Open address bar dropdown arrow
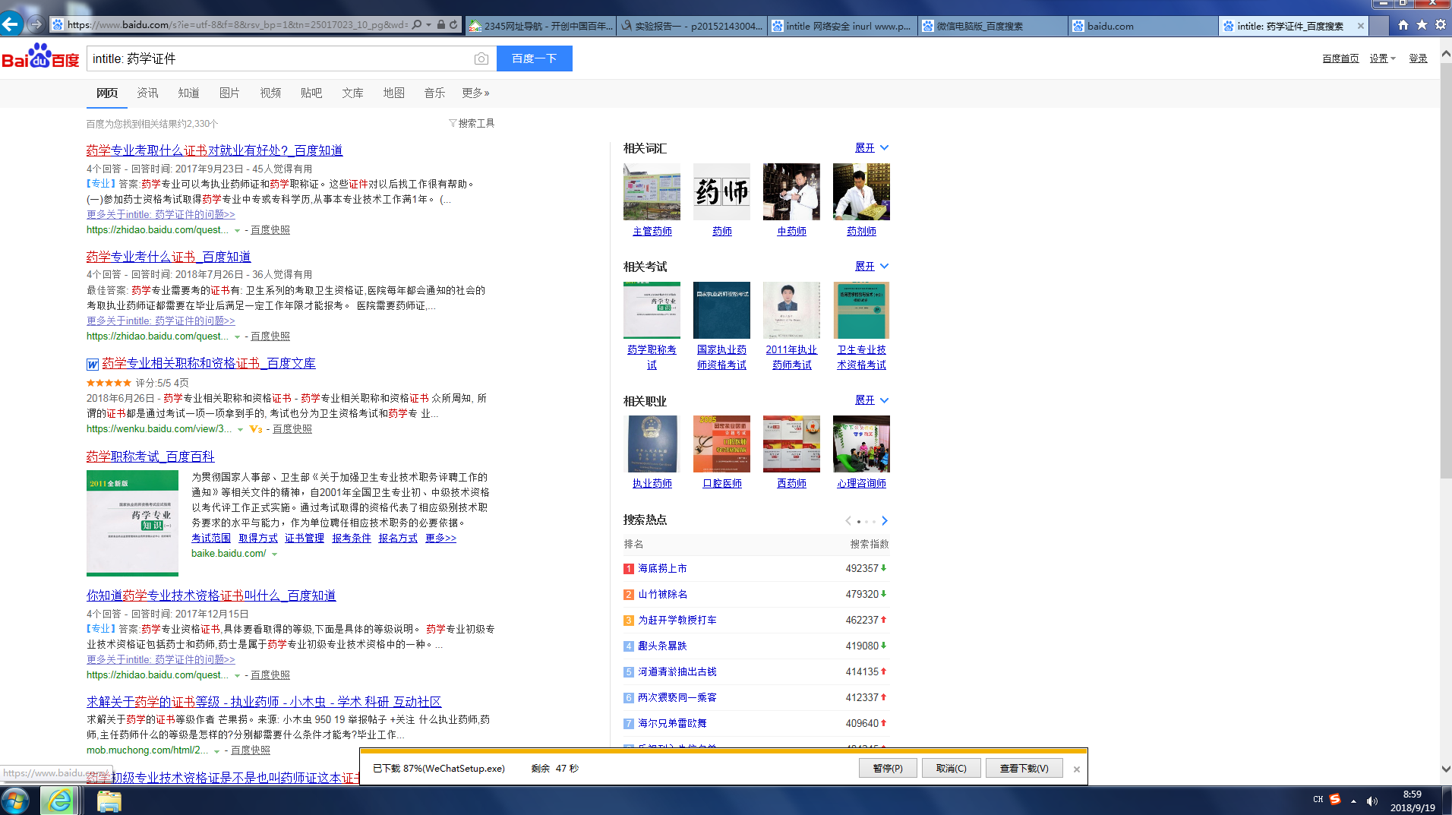The width and height of the screenshot is (1452, 815). tap(429, 25)
